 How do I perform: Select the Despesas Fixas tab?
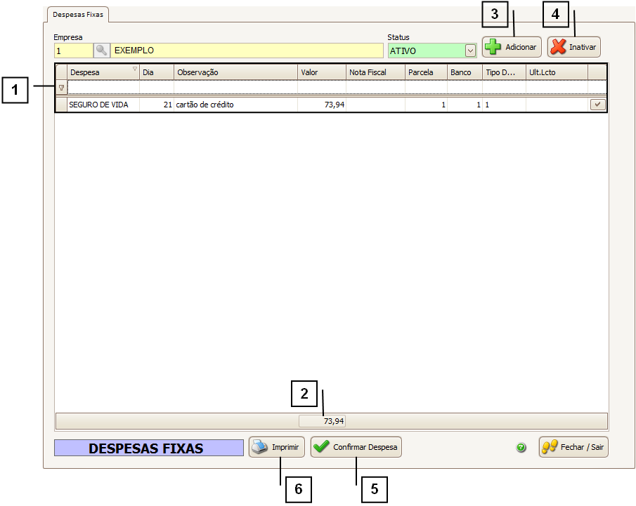(77, 14)
